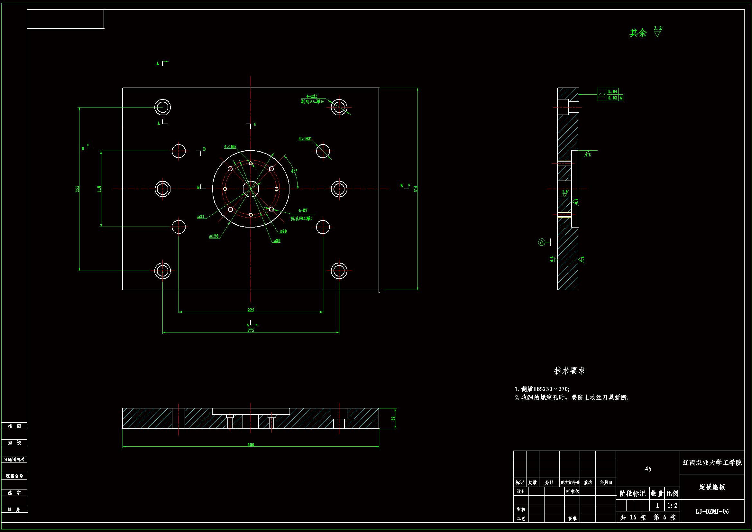Viewport: 752px width, 532px height.
Task: Select the 32 thickness dimension
Action: [x=393, y=418]
